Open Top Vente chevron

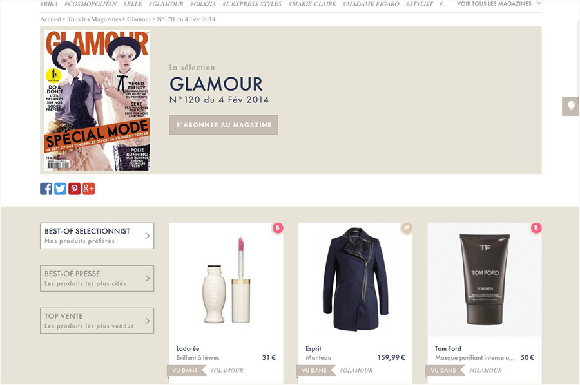pos(147,321)
